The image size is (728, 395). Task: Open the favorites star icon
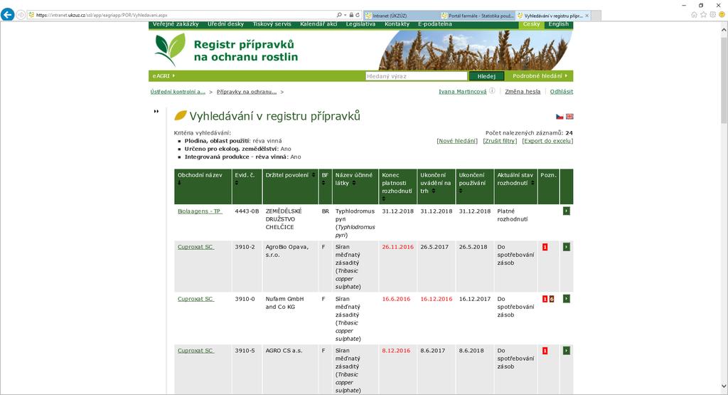coord(703,15)
